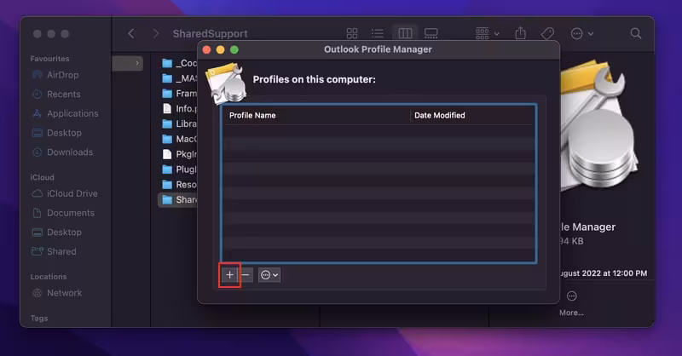Open Finder toolbar action menu (ellipsis)

pyautogui.click(x=581, y=33)
